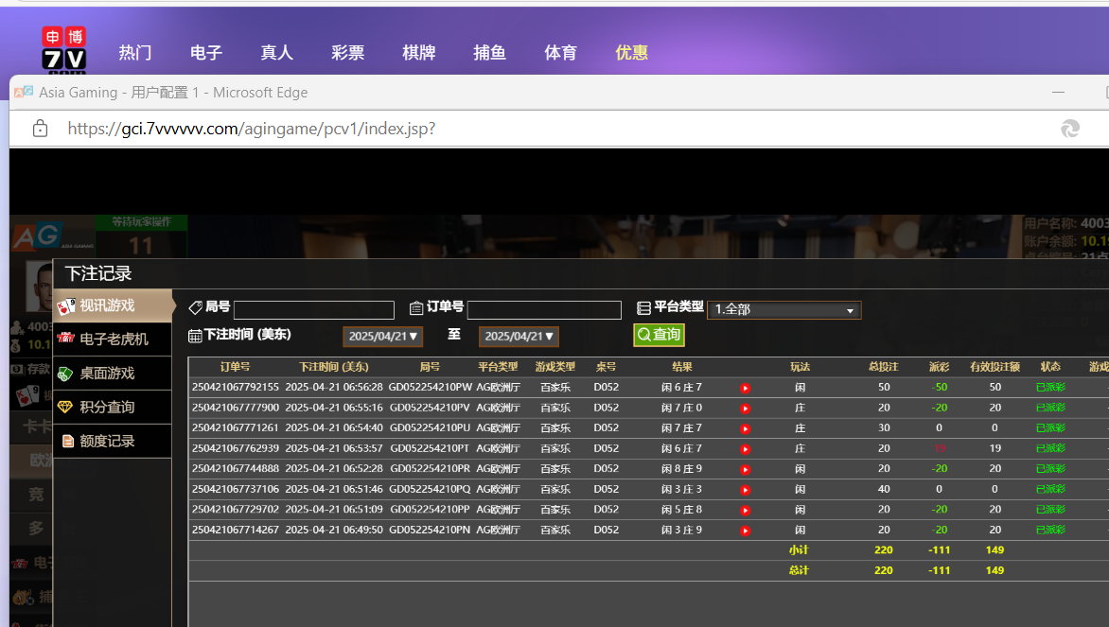Open the 体育 menu in top navigation

click(560, 53)
